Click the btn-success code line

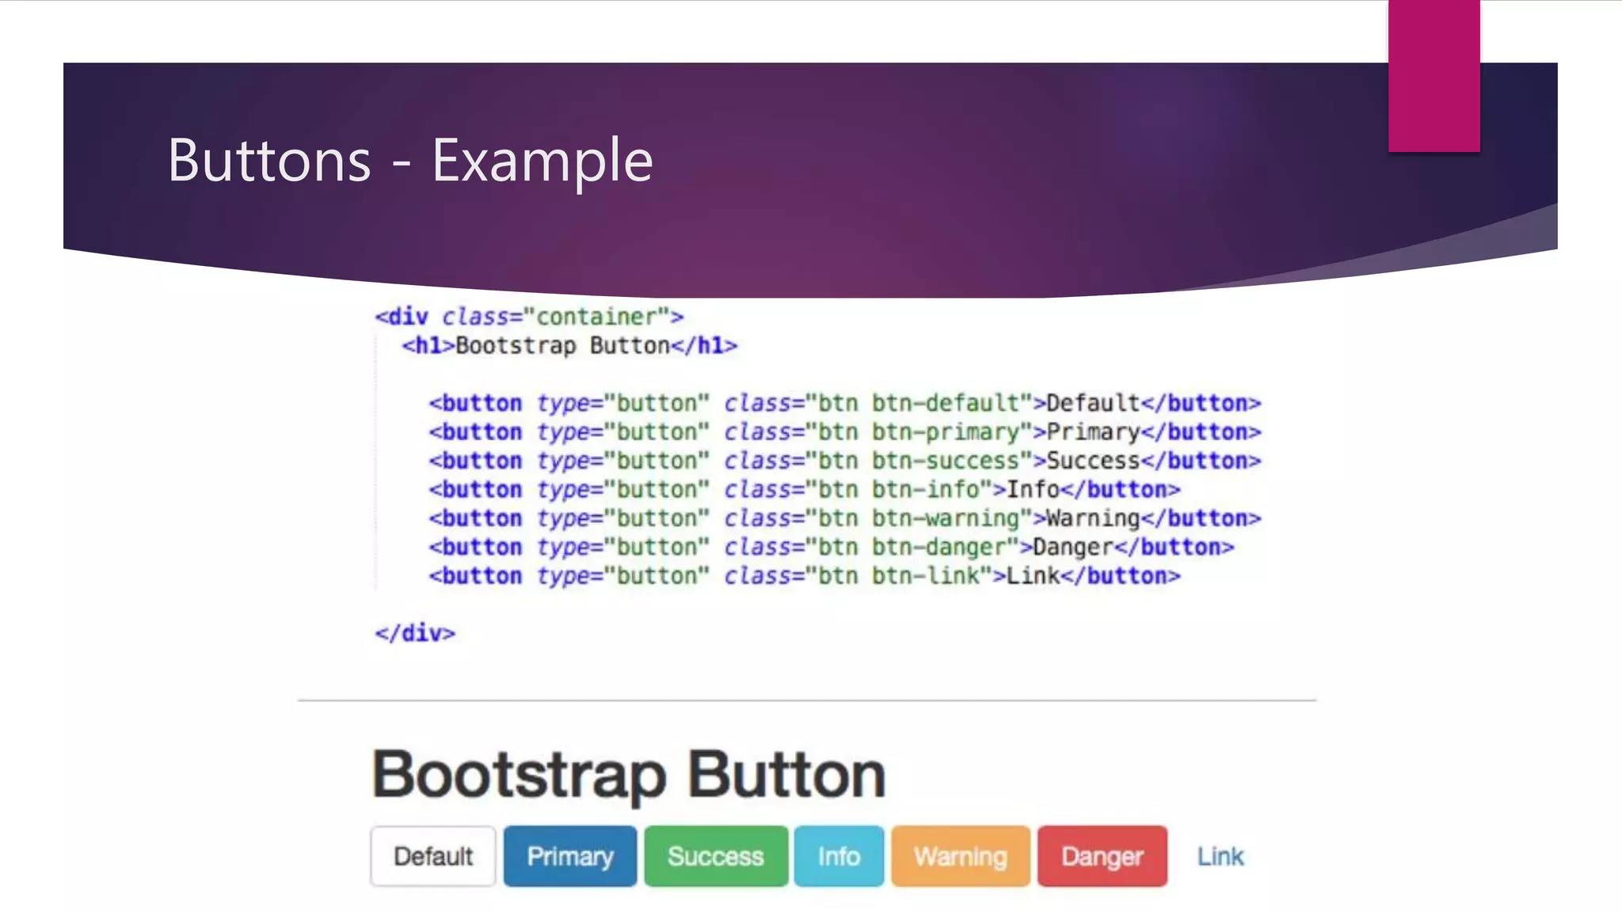[845, 461]
